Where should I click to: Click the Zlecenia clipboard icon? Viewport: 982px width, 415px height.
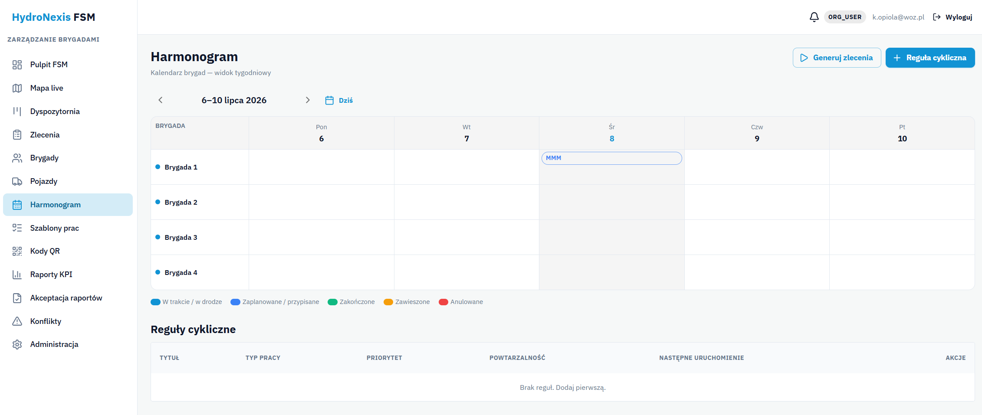(17, 135)
